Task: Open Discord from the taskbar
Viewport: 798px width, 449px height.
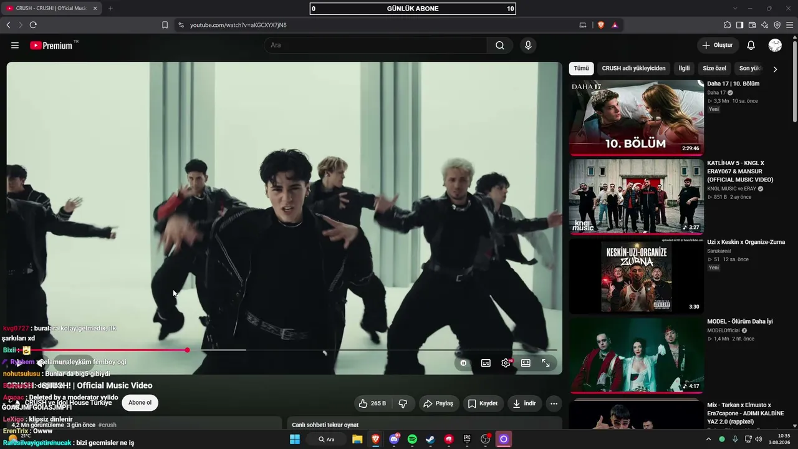Action: [394, 440]
